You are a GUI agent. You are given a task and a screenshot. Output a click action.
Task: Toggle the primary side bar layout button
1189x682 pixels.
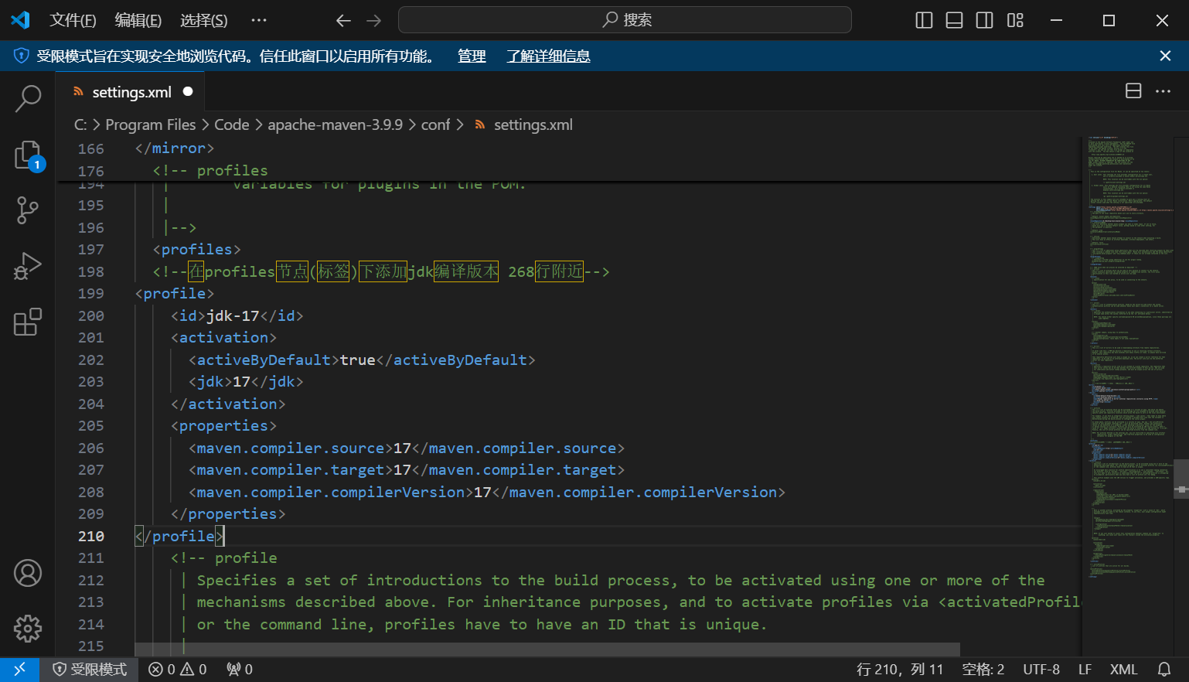924,21
